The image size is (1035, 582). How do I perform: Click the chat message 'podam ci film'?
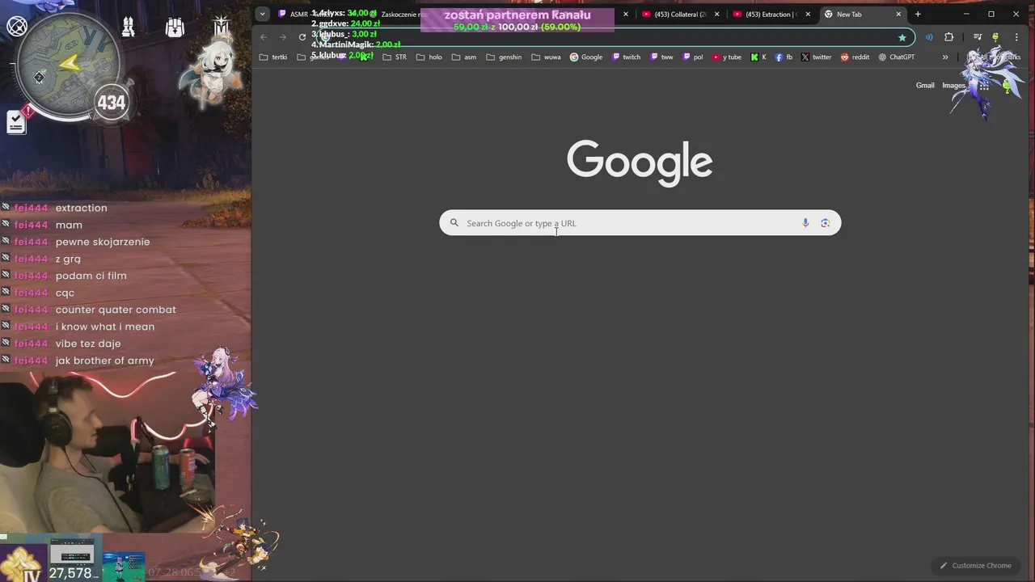coord(91,276)
